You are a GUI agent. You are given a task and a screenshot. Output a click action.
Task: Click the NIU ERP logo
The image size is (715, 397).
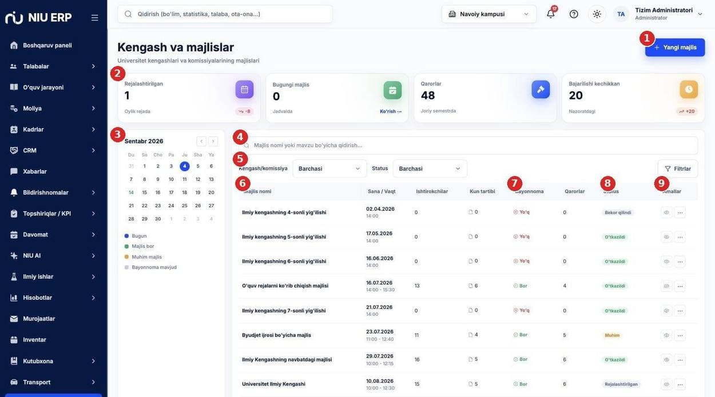(38, 18)
